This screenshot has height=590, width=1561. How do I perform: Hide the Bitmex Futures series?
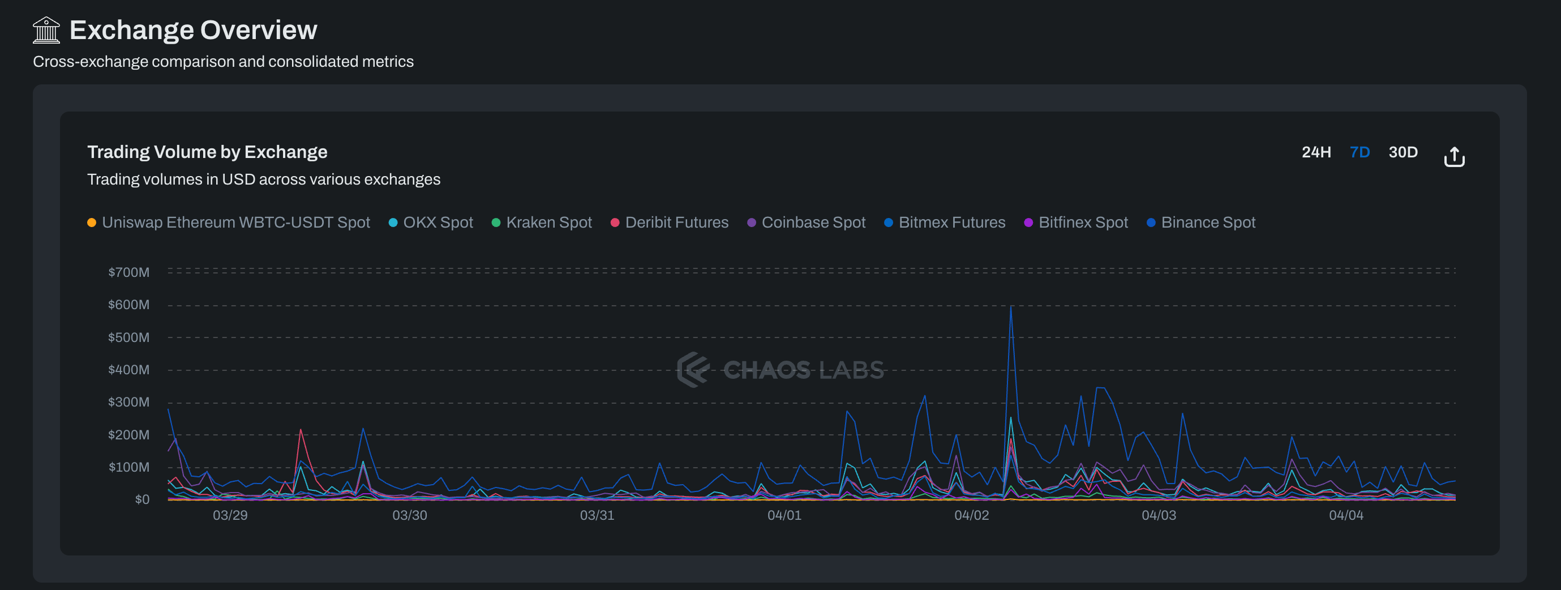pyautogui.click(x=945, y=223)
